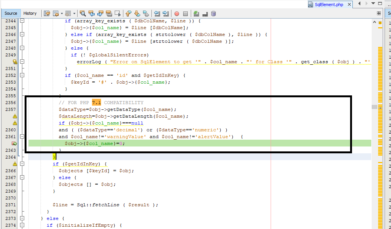Image resolution: width=391 pixels, height=229 pixels.
Task: Toggle the highlight search option
Action: pos(109,14)
